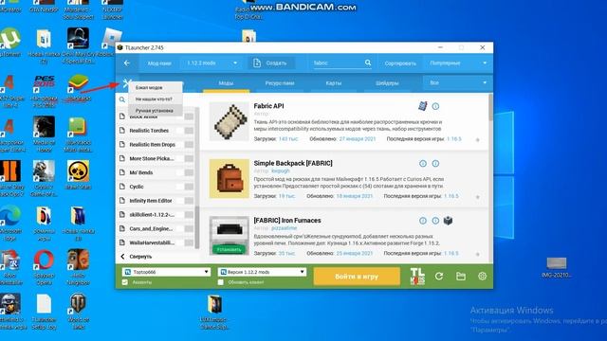This screenshot has height=341, width=607.
Task: Switch to the Ресурс-паки tab
Action: [280, 83]
